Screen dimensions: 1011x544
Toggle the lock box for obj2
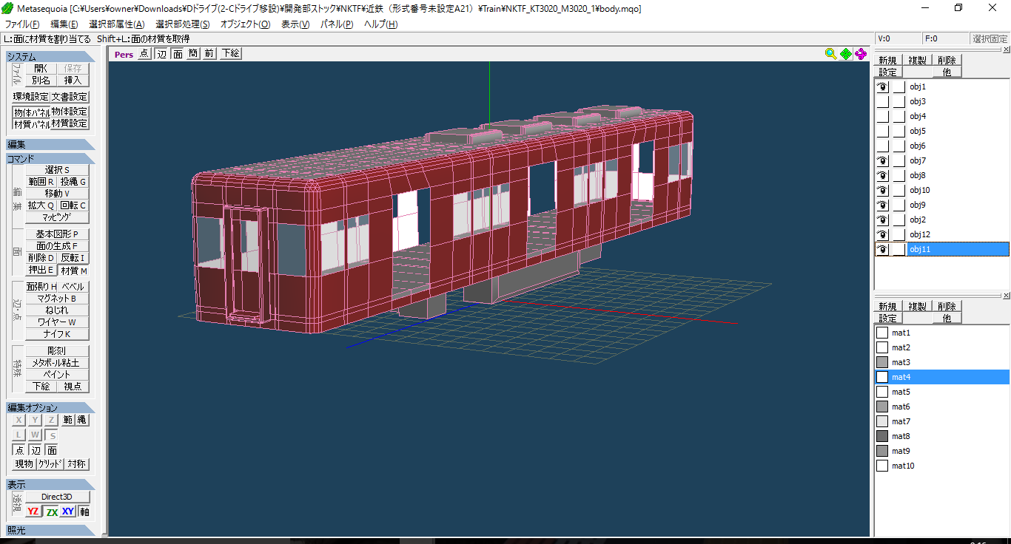click(899, 220)
